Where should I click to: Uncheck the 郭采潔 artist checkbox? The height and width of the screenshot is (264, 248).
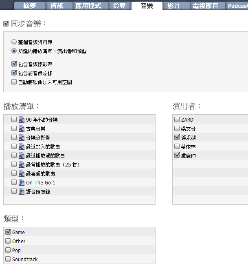point(177,137)
